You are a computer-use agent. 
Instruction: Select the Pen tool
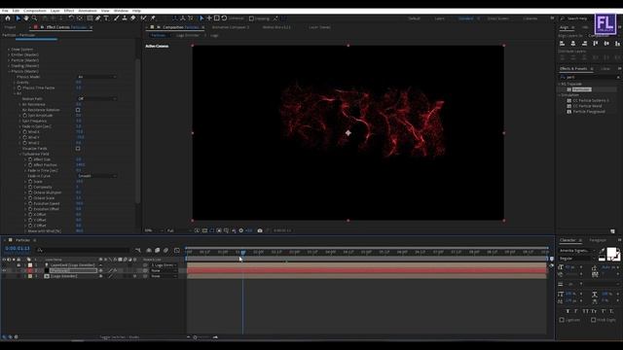[97, 18]
